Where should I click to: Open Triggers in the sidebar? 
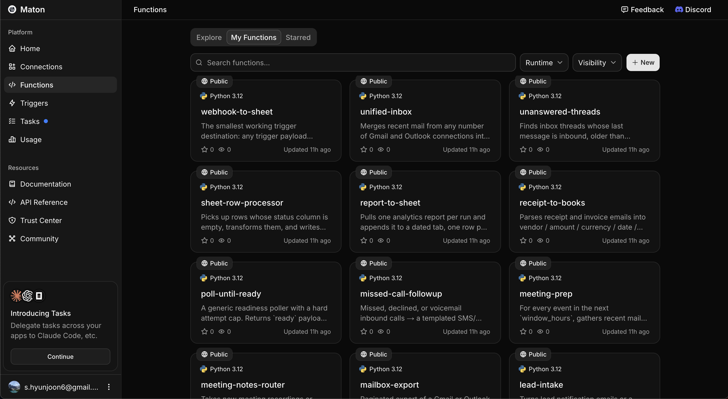(x=60, y=103)
